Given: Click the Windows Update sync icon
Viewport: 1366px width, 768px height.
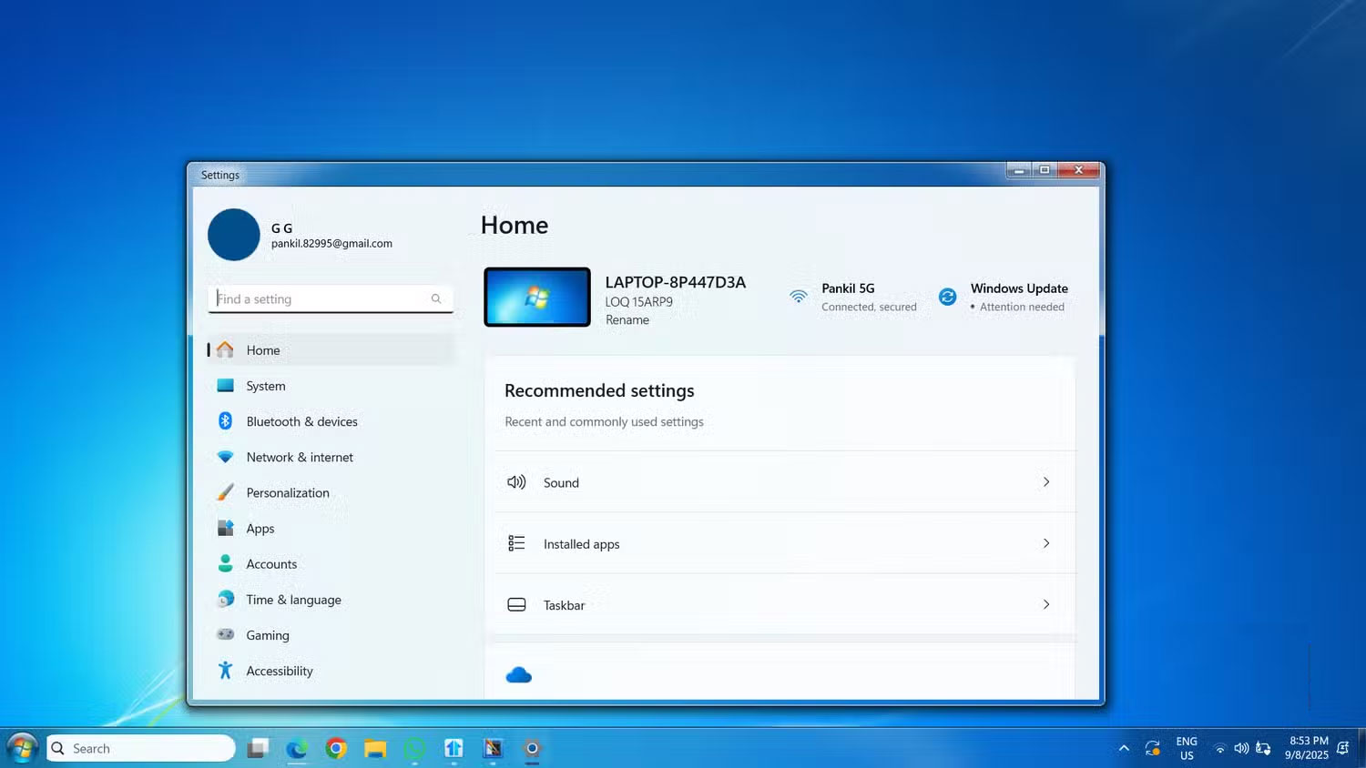Looking at the screenshot, I should click(x=947, y=297).
